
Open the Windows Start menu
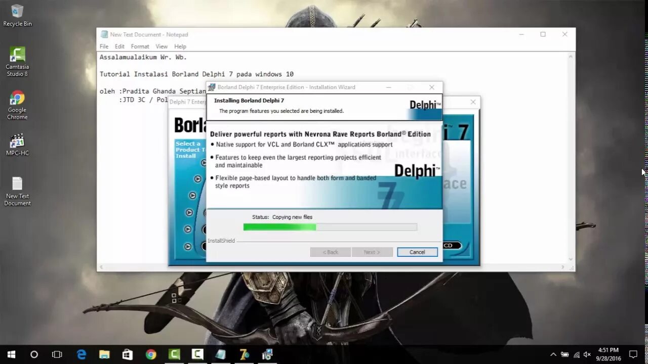tap(11, 354)
